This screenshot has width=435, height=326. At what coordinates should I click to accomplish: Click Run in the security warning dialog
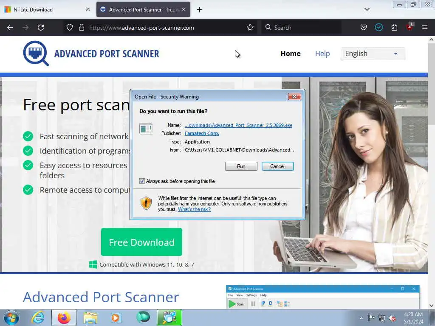pyautogui.click(x=241, y=166)
